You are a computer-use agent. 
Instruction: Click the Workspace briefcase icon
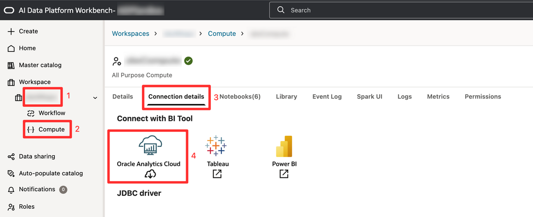tap(11, 82)
